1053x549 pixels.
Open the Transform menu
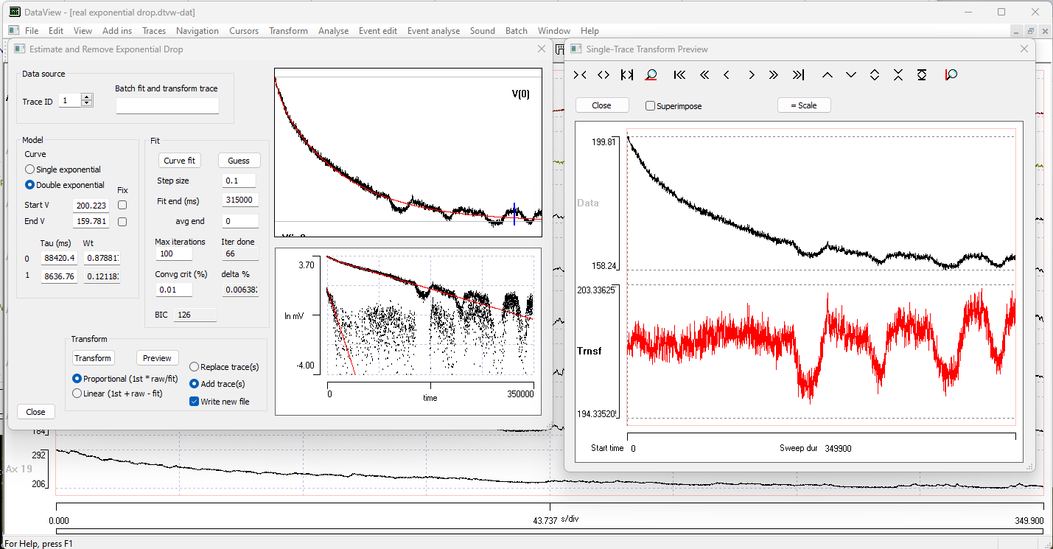pos(288,31)
